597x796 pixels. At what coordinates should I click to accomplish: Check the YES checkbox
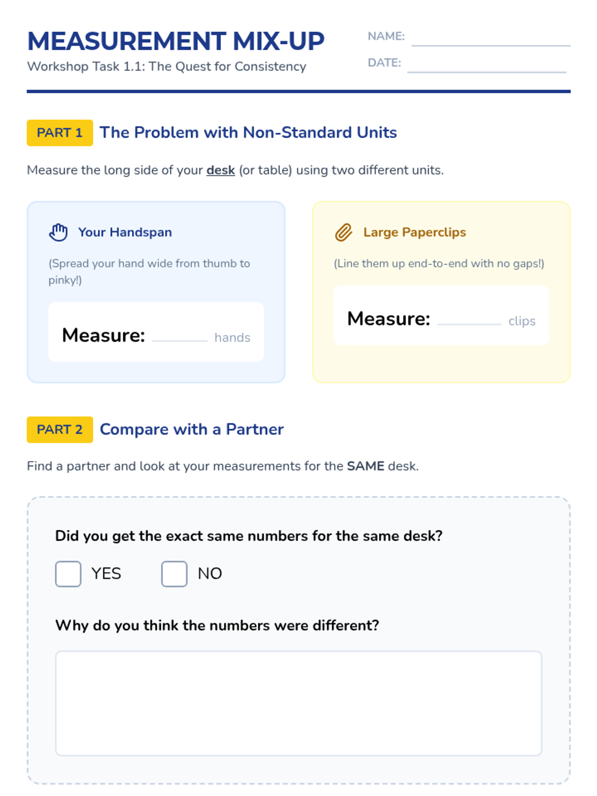68,574
